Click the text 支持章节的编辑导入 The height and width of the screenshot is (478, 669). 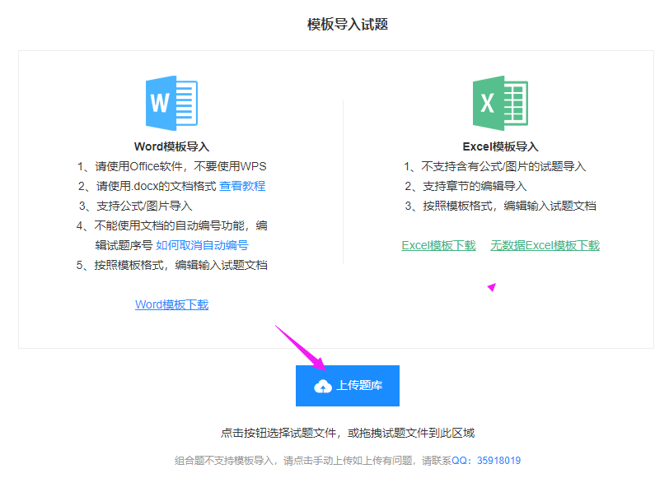pyautogui.click(x=475, y=186)
